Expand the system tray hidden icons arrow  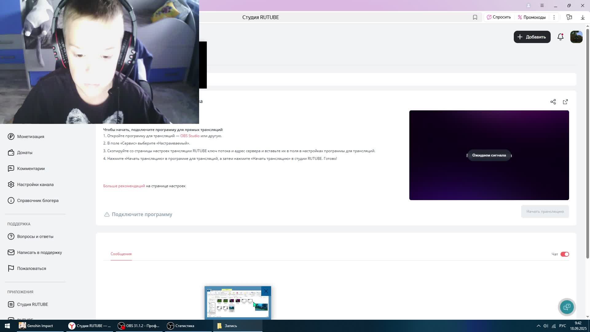pyautogui.click(x=538, y=326)
